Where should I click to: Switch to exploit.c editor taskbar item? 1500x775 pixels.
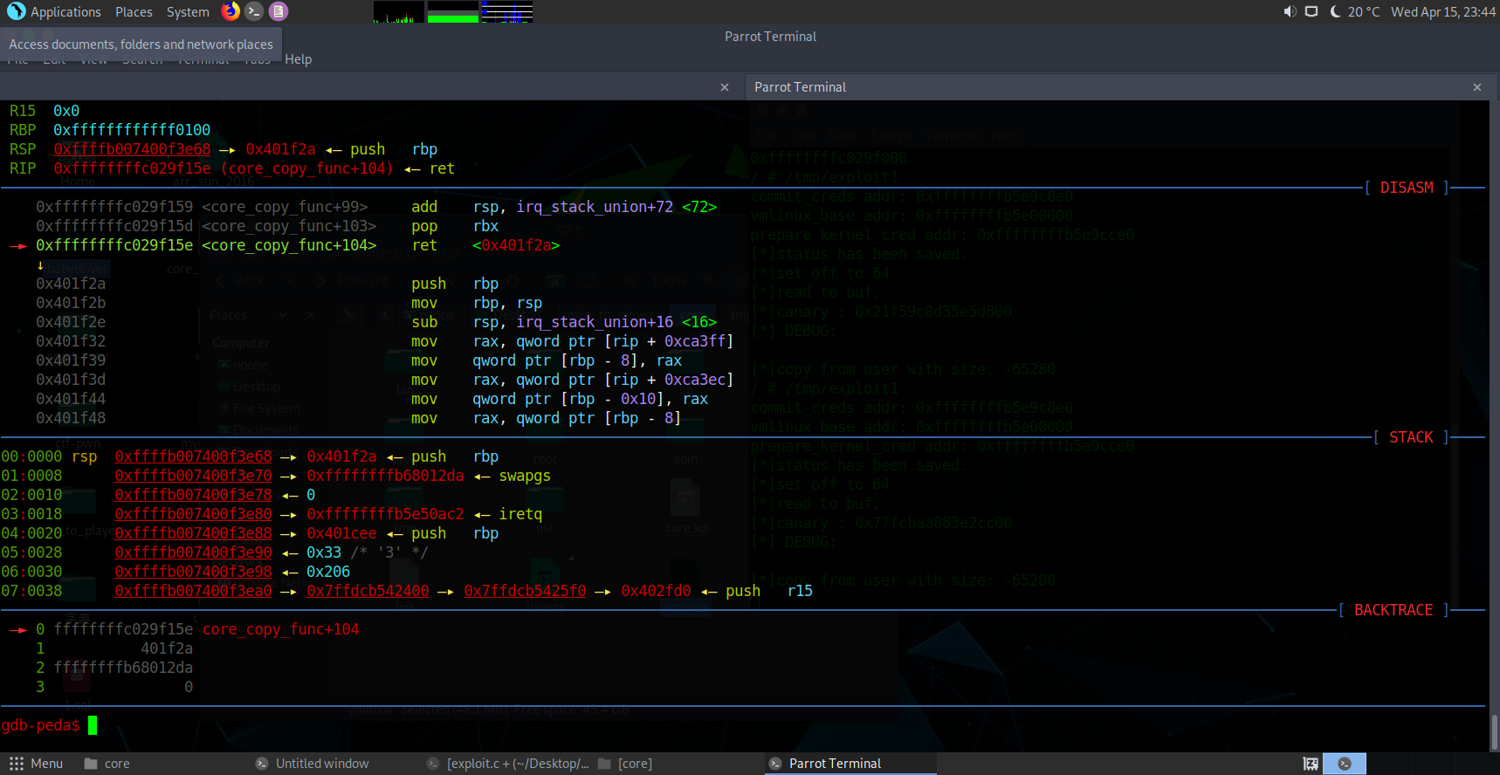click(x=507, y=764)
